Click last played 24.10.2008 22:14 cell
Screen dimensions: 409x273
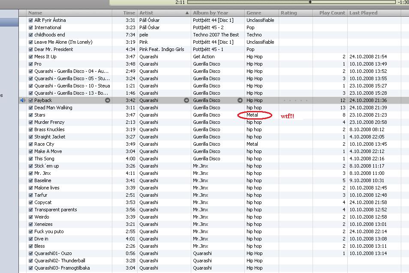point(368,231)
